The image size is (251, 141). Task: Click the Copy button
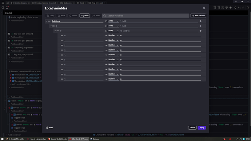tap(50, 16)
